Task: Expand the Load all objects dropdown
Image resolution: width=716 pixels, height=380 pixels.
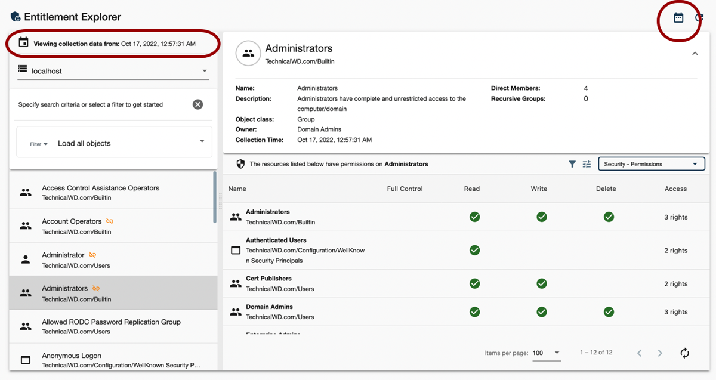Action: point(202,142)
